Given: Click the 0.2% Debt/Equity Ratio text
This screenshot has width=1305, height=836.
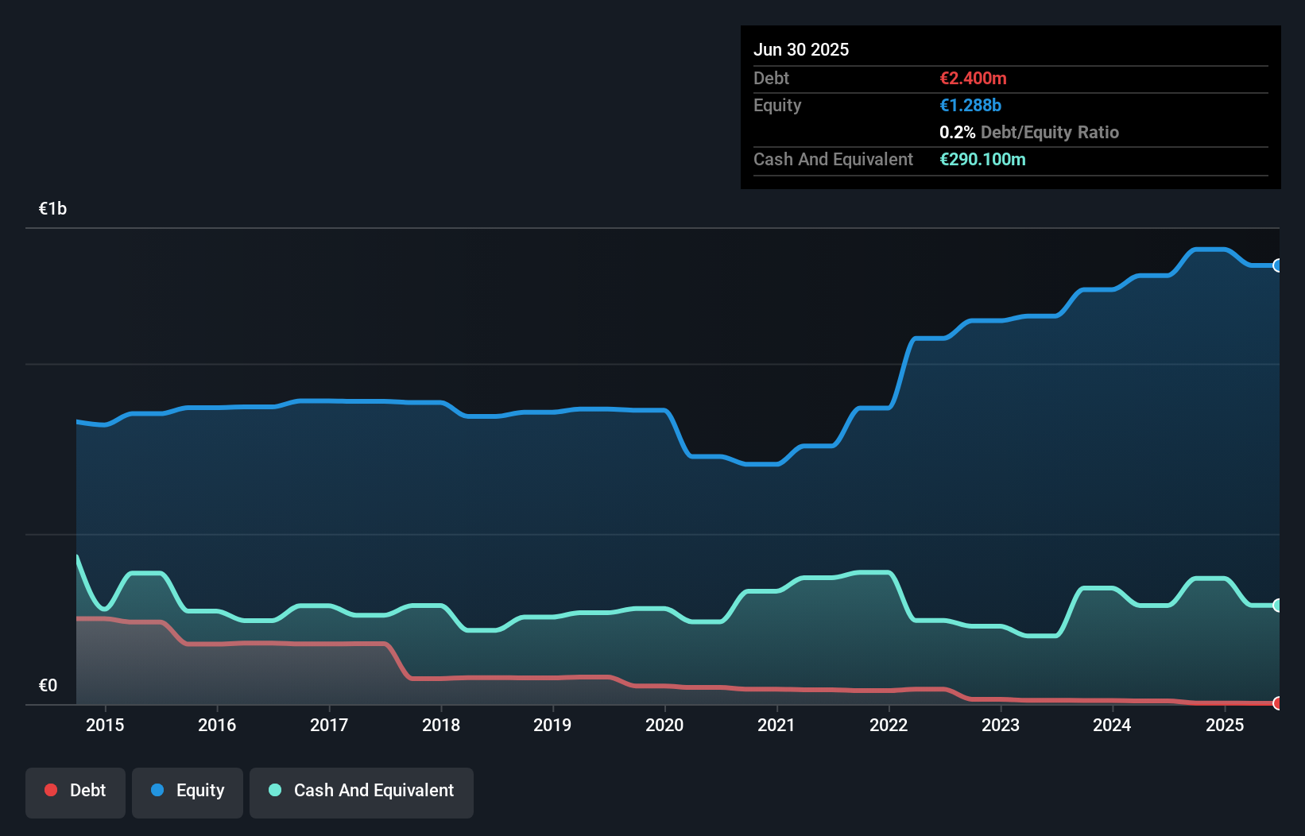Looking at the screenshot, I should click(x=1029, y=133).
